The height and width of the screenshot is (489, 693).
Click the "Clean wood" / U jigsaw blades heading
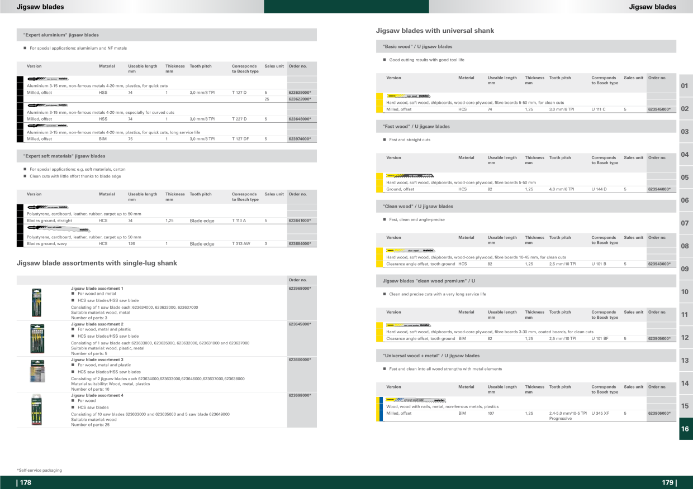[418, 207]
